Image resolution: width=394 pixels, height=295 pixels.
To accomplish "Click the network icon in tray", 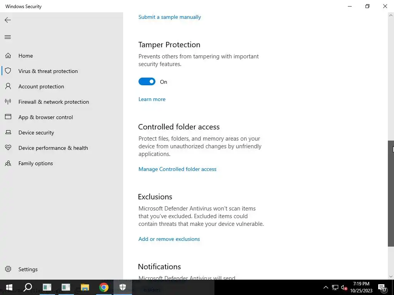I will 335,287.
